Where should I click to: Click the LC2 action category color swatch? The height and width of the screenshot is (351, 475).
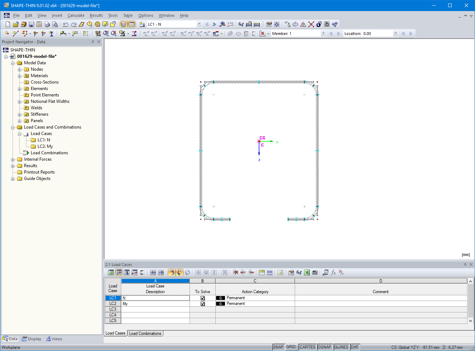click(220, 304)
